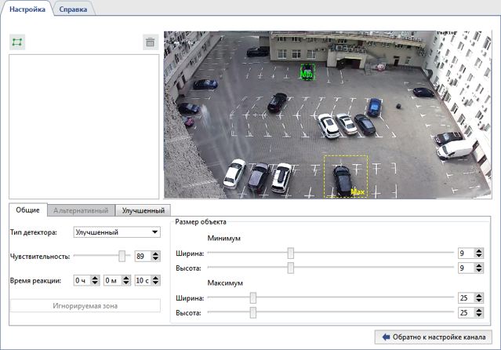Open the Улучшенный settings tab
The height and width of the screenshot is (350, 501).
pyautogui.click(x=143, y=210)
